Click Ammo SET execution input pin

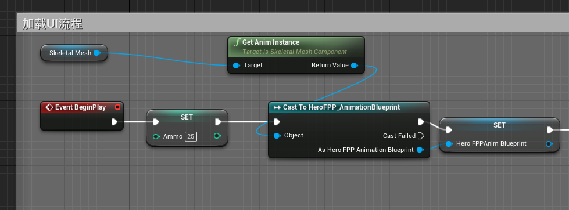point(156,122)
